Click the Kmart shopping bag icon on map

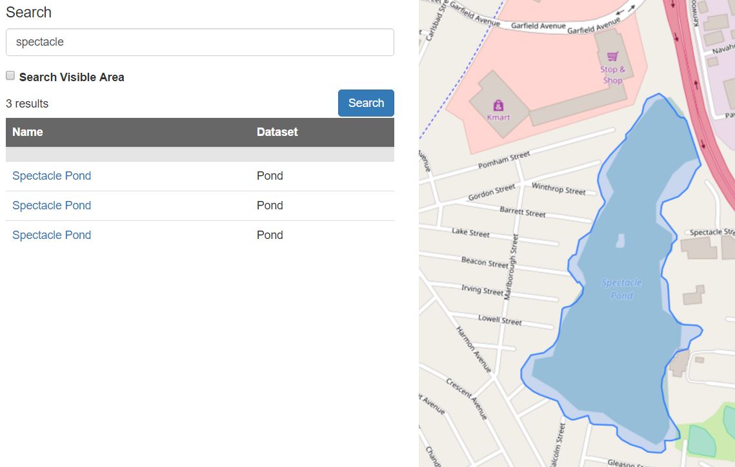(x=498, y=106)
